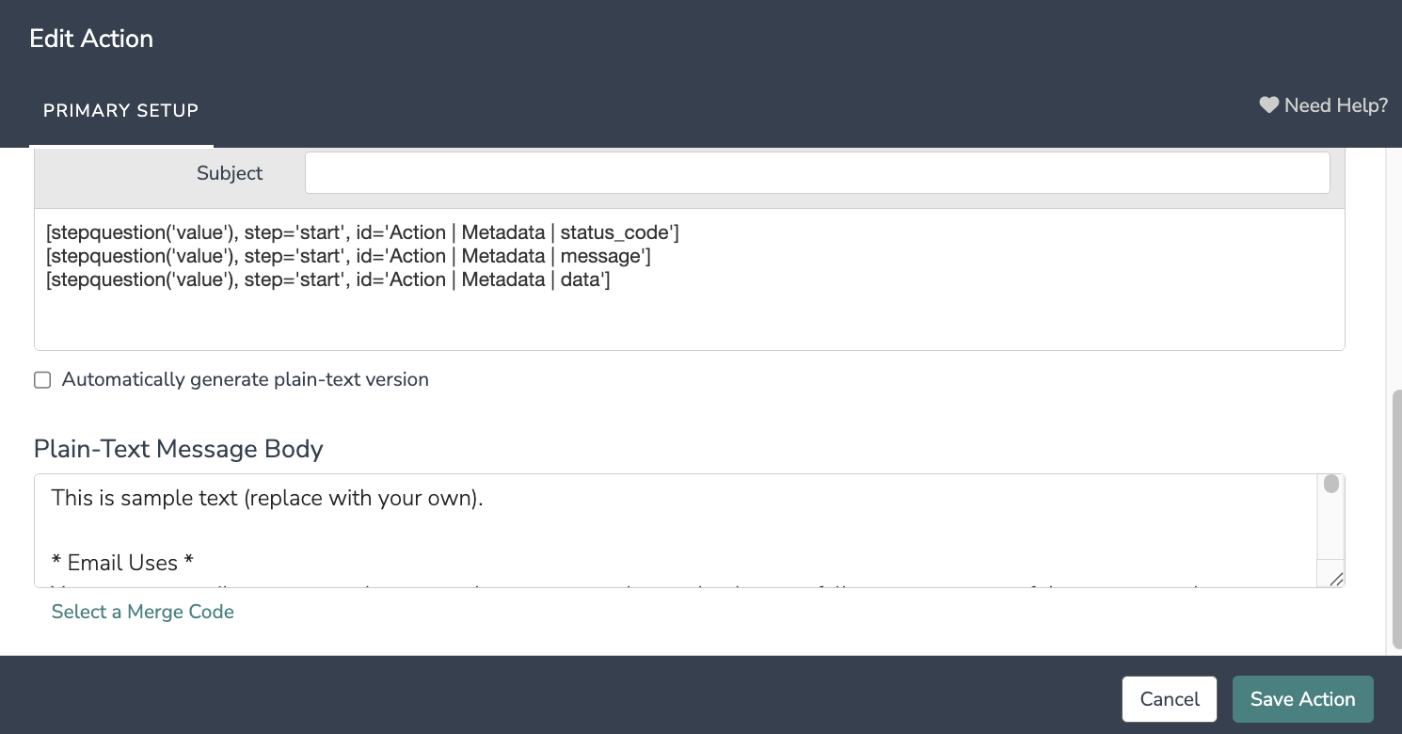Viewport: 1402px width, 734px height.
Task: Click the dialog's main vertical scrollbar
Action: [x=1394, y=518]
